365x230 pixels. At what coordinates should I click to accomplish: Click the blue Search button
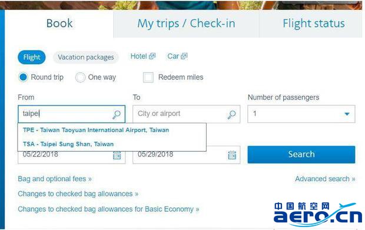(x=301, y=155)
